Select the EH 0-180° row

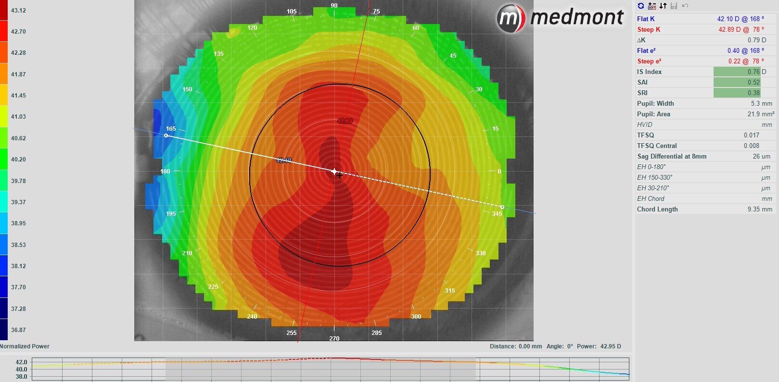[705, 167]
